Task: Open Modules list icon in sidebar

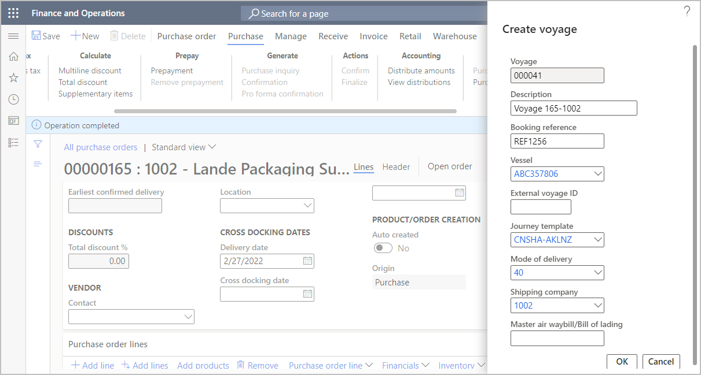Action: [13, 142]
